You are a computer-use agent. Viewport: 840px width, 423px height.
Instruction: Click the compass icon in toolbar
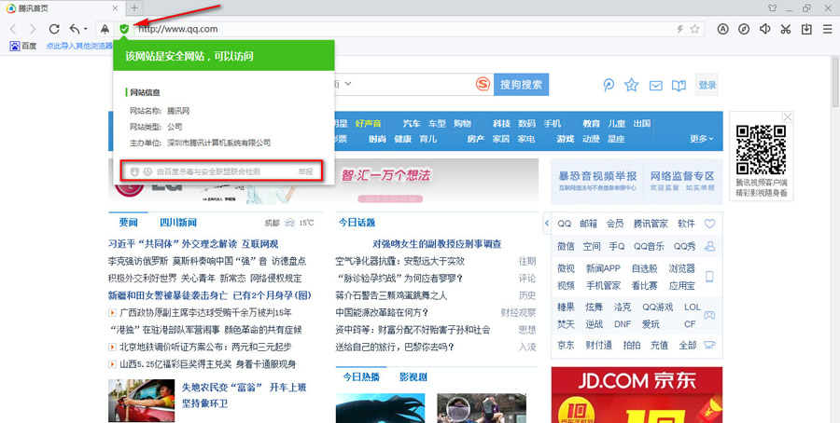point(744,29)
